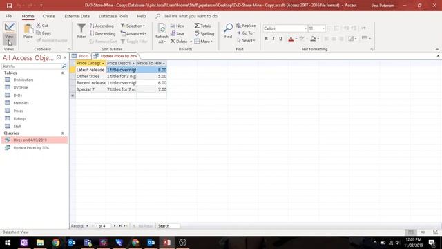
Task: Switch to Datasheet View icon in status bar
Action: pos(411,232)
